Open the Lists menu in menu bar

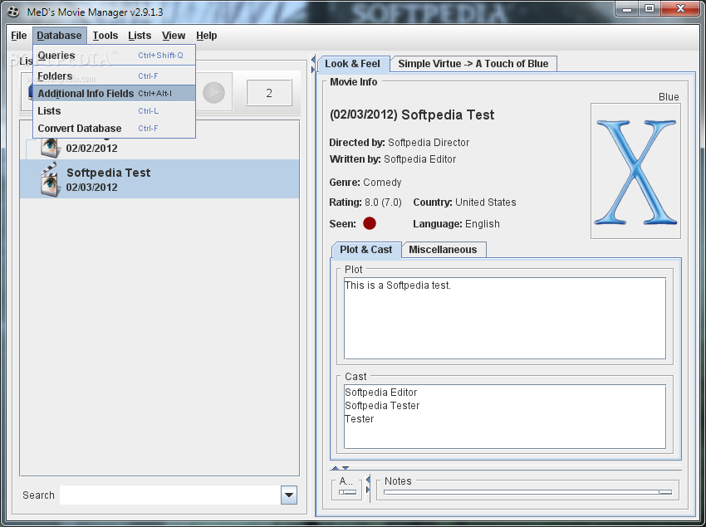pos(140,36)
